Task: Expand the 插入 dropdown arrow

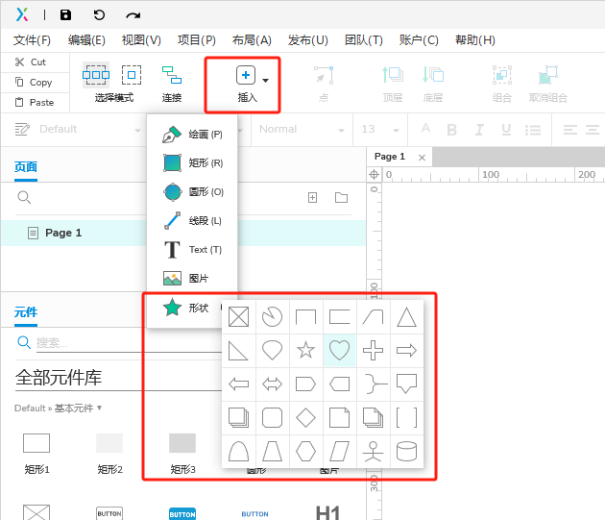Action: coord(265,81)
